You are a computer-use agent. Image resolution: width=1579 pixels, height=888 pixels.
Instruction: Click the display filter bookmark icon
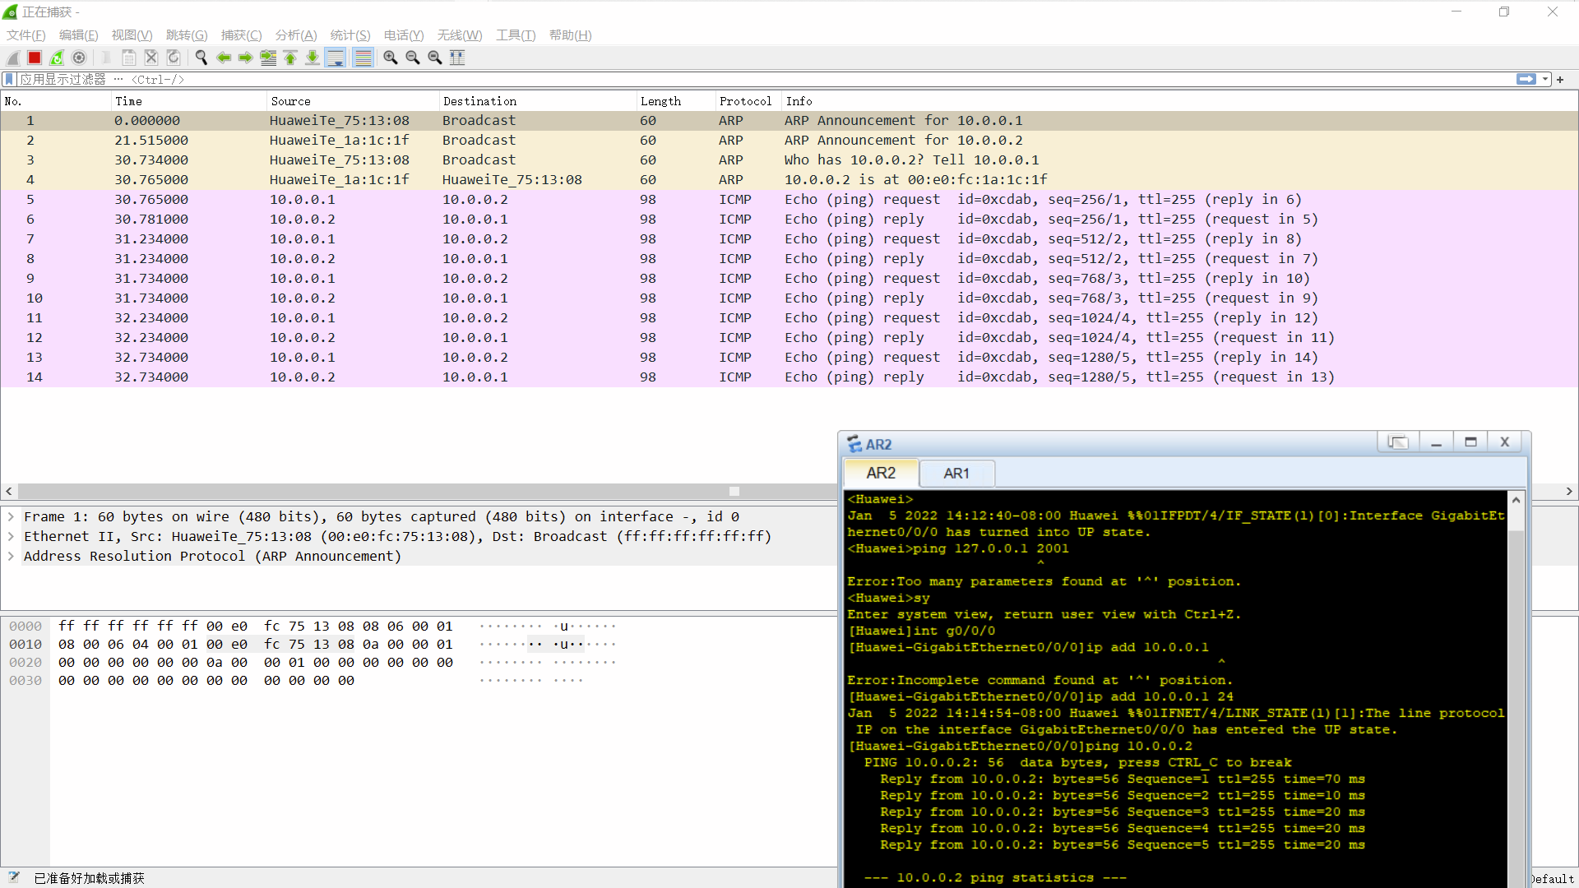(x=9, y=80)
